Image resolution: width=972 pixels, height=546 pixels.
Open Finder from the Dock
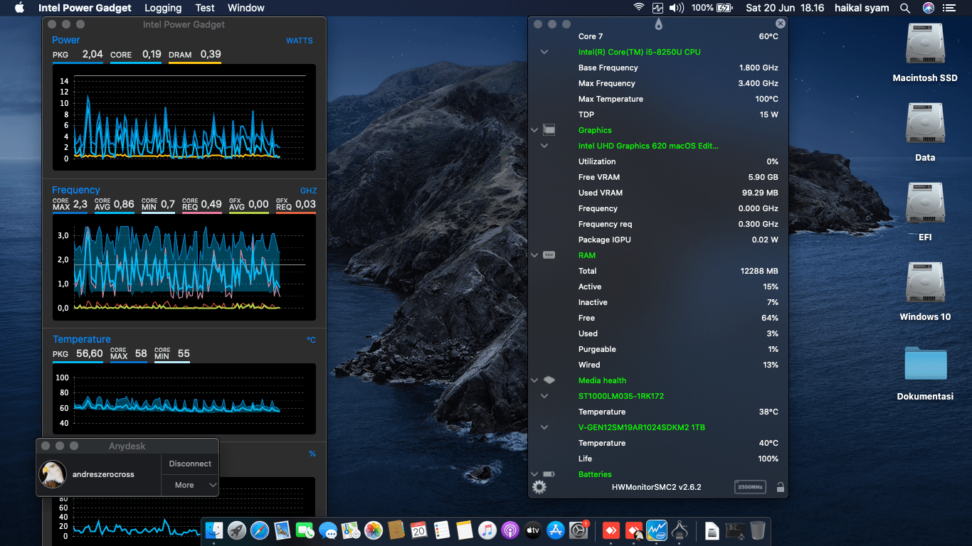(x=214, y=530)
